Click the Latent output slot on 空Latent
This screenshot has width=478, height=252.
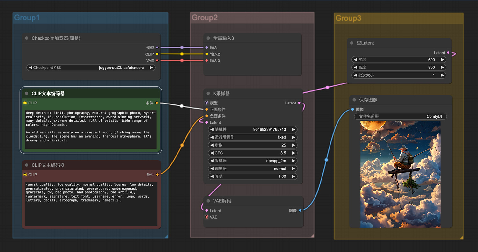(448, 53)
